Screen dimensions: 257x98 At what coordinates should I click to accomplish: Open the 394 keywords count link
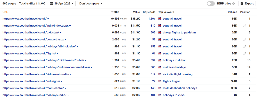pos(153,60)
